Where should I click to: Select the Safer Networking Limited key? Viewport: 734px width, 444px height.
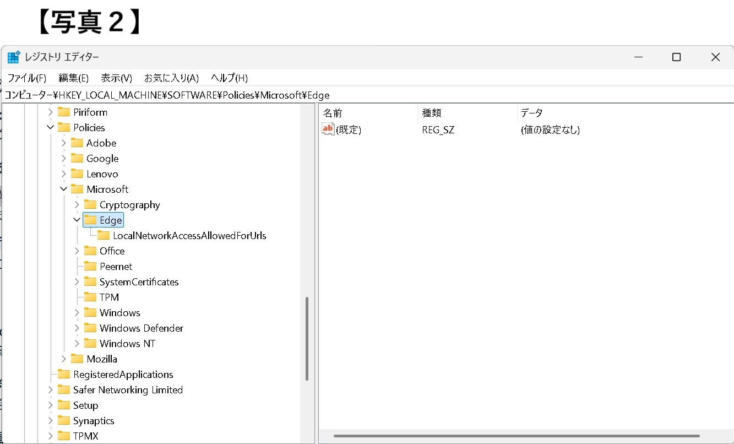point(128,390)
